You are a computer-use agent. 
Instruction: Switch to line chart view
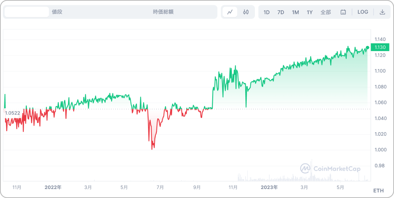pyautogui.click(x=230, y=12)
